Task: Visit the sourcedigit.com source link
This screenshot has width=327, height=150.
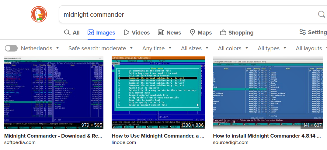Action: (231, 142)
